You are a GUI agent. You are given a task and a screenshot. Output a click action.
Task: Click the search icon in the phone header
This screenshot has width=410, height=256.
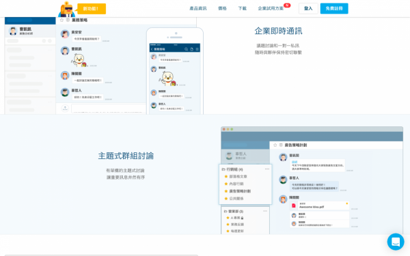[x=186, y=49]
